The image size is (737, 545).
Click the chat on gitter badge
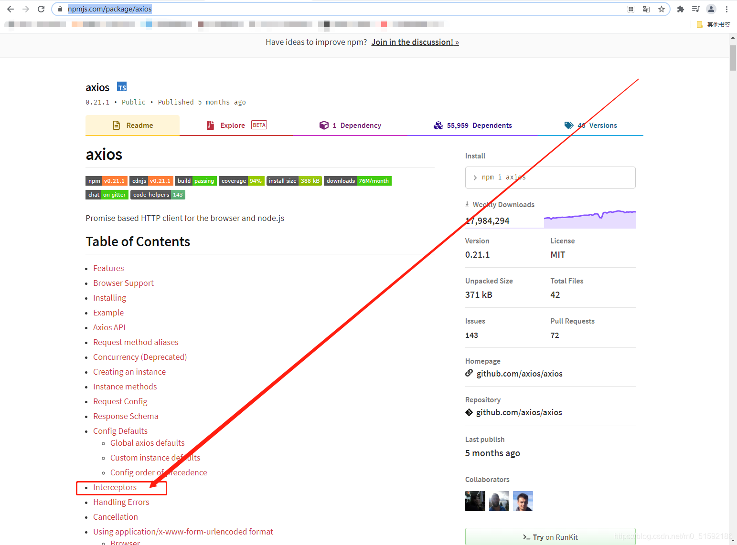point(107,195)
